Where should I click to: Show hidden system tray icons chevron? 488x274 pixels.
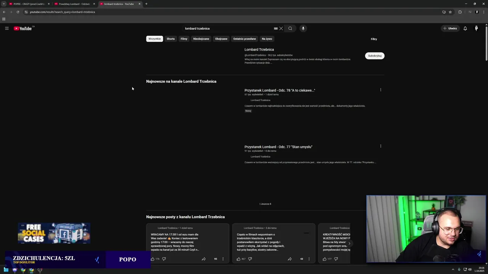pos(453,269)
